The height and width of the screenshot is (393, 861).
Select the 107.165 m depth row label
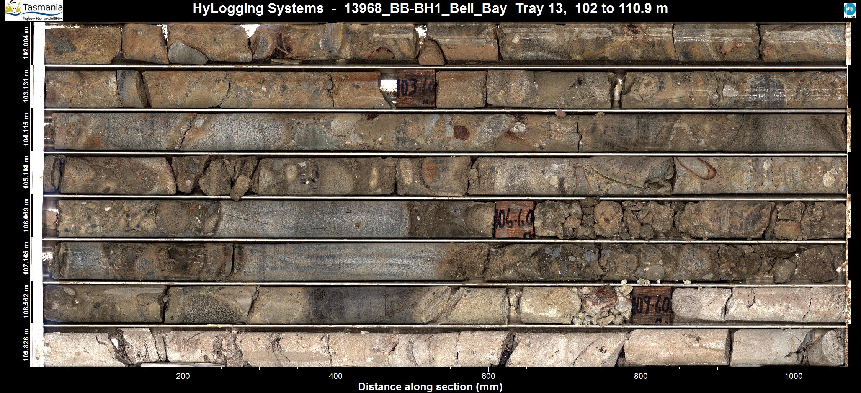pyautogui.click(x=26, y=258)
